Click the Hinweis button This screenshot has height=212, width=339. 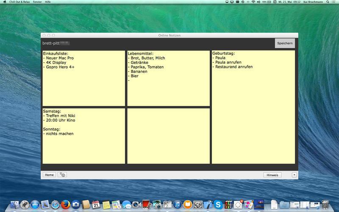(272, 175)
